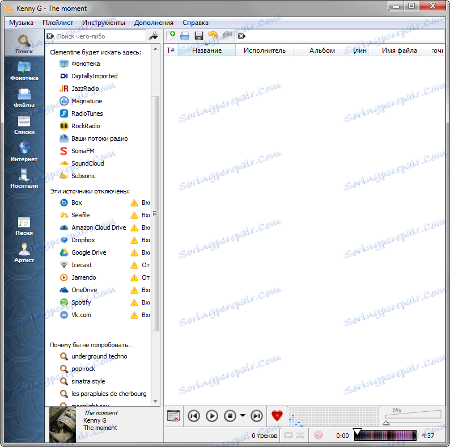
Task: Sort playlist by Альбом column
Action: point(322,50)
